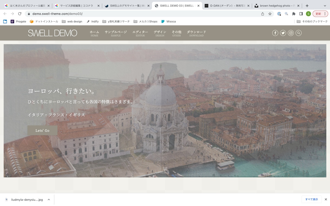Click the ヨーロッパ、行きたい。 headline
The image size is (330, 206).
point(62,91)
